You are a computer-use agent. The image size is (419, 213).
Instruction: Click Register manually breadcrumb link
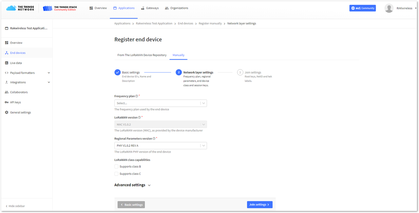(x=210, y=24)
